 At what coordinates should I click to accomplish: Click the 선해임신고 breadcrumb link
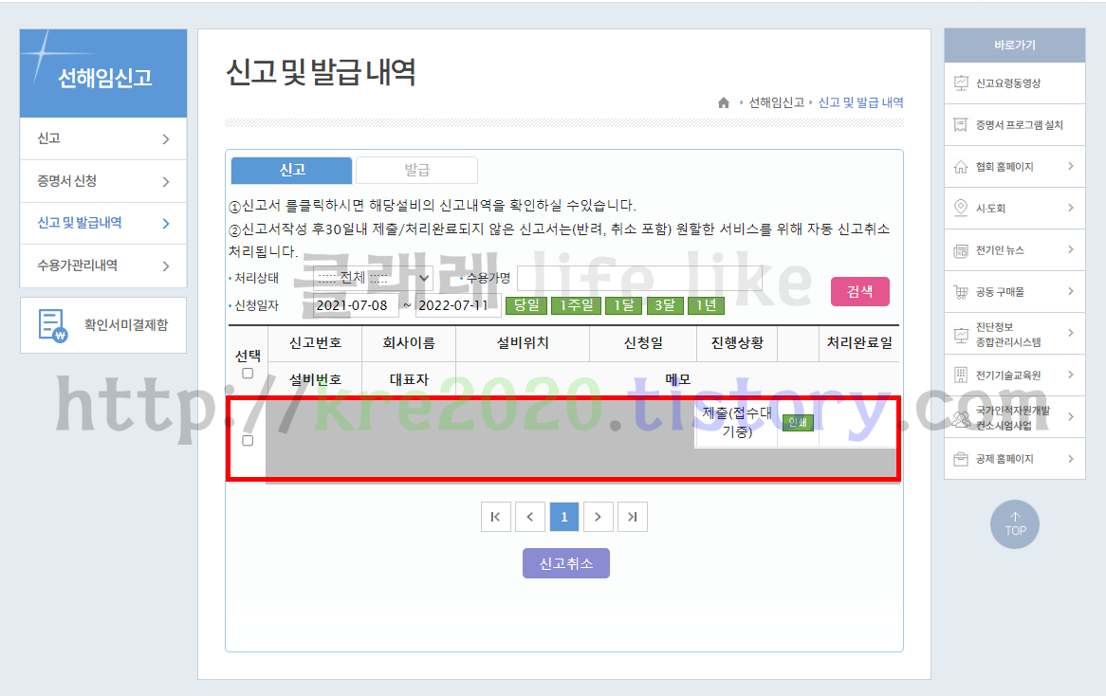point(776,103)
